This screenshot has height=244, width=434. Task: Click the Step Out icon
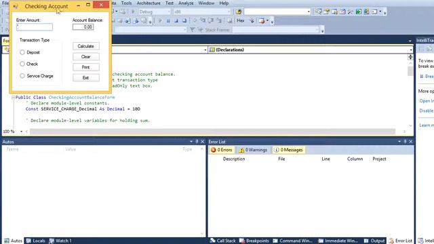[219, 21]
